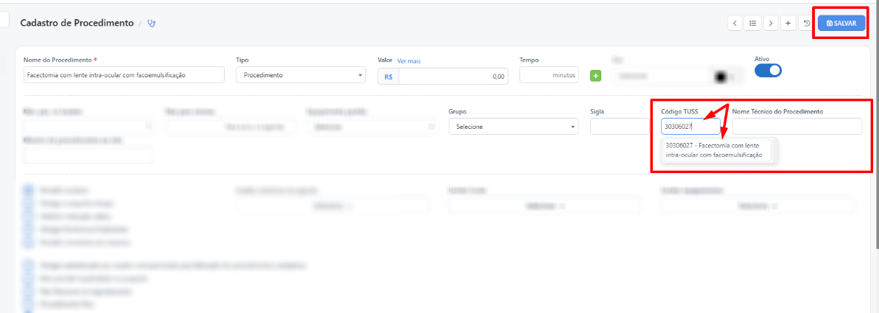Click the stethoscope icon beside the title

pyautogui.click(x=151, y=24)
